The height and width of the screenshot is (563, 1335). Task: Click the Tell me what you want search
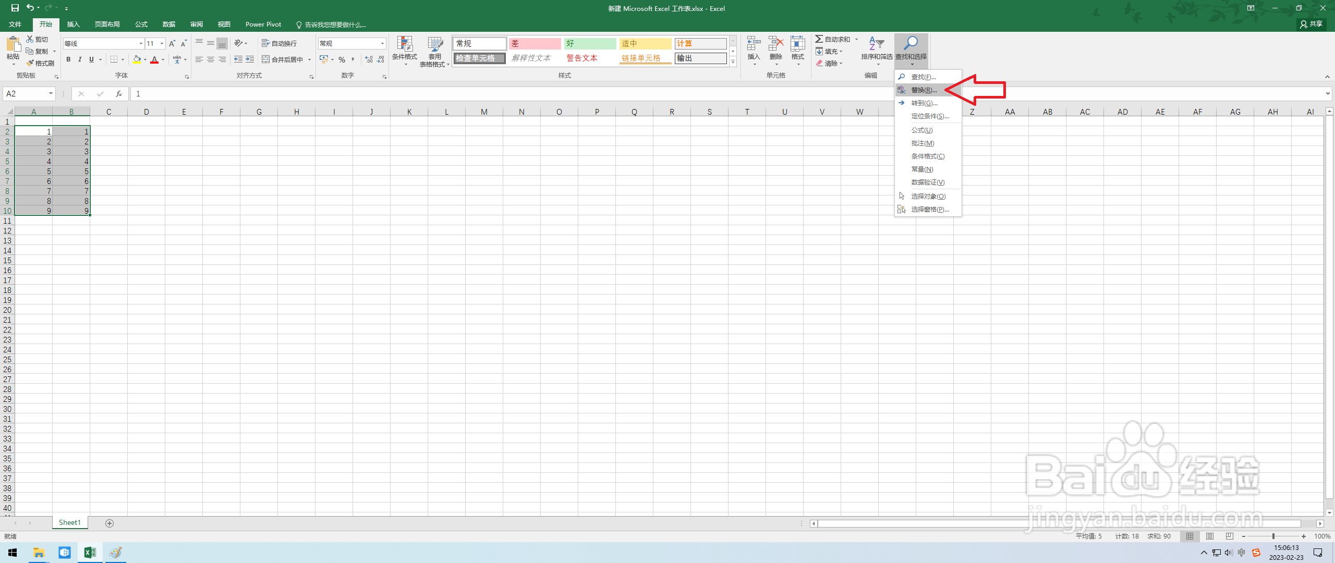(331, 25)
